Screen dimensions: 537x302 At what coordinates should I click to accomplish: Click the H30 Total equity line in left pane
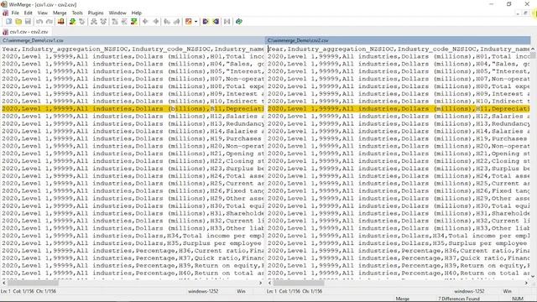click(x=133, y=206)
